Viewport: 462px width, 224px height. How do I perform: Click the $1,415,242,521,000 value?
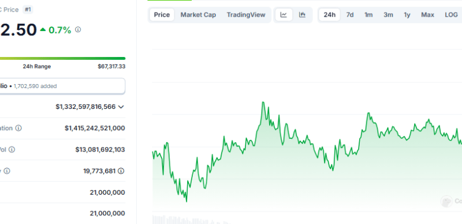point(95,128)
